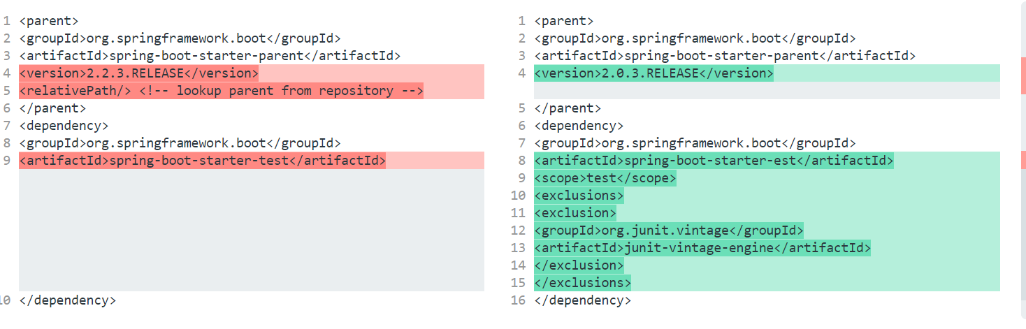Image resolution: width=1026 pixels, height=329 pixels.
Task: Click the removed spring-boot-starter-test artifactId line
Action: pos(203,161)
